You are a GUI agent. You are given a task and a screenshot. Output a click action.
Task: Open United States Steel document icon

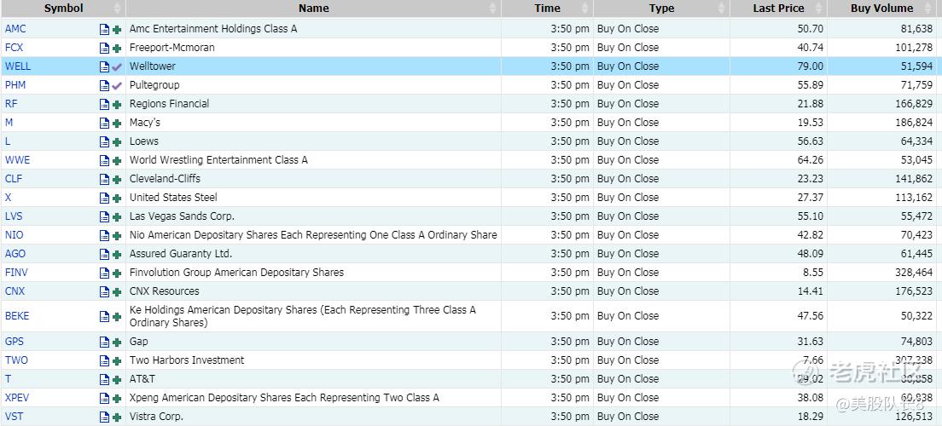click(105, 198)
